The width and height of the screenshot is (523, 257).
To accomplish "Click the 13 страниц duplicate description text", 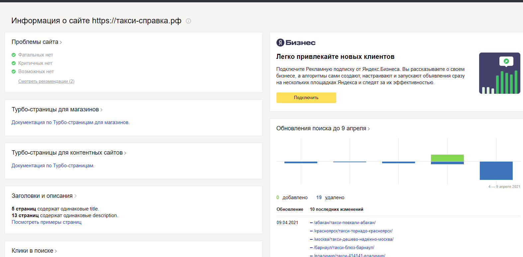I will [x=65, y=215].
